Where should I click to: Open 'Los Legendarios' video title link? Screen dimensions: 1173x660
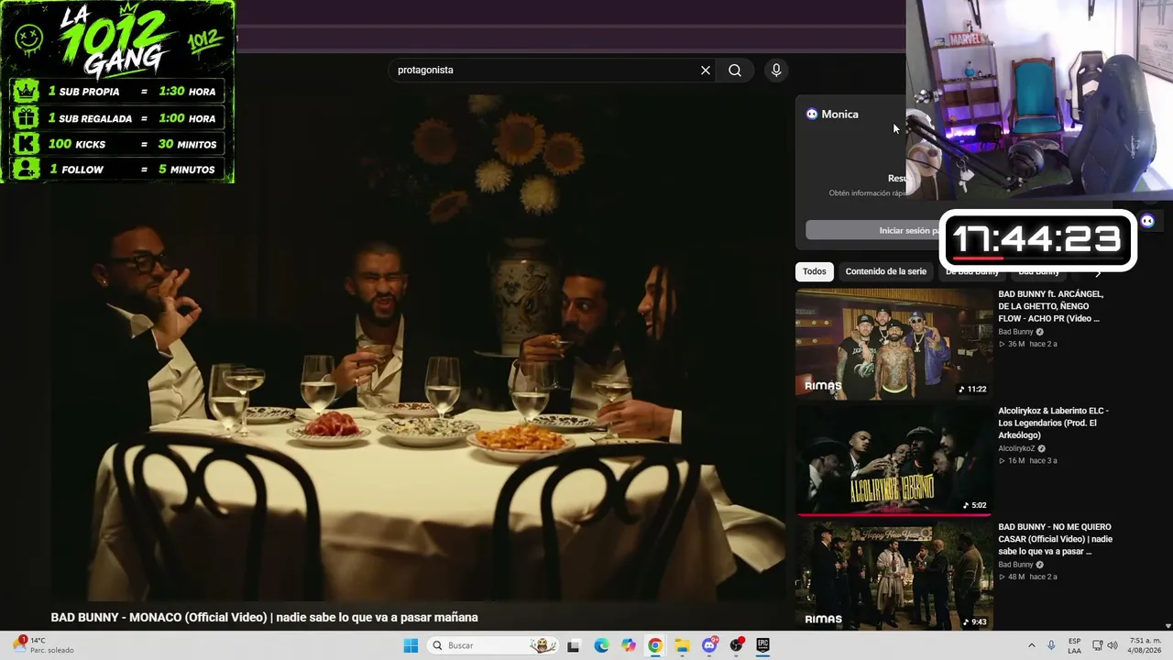1053,423
